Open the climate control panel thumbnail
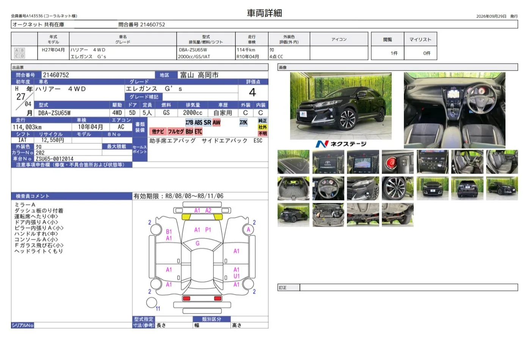Viewport: 529px width, 346px height. coord(432,162)
